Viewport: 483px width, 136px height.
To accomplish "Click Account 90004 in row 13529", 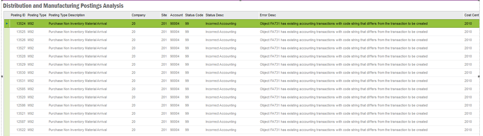I will [175, 65].
